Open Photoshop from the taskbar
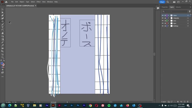Viewport: 192px width, 108px height. pyautogui.click(x=78, y=105)
